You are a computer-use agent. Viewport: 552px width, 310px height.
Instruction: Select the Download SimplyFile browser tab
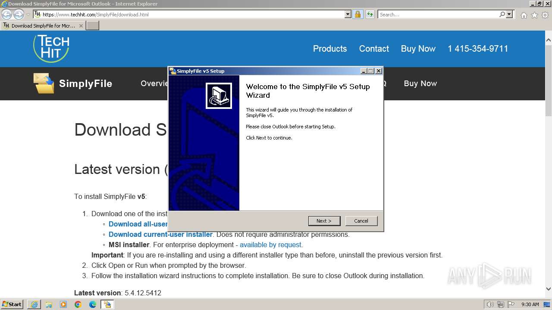click(43, 26)
